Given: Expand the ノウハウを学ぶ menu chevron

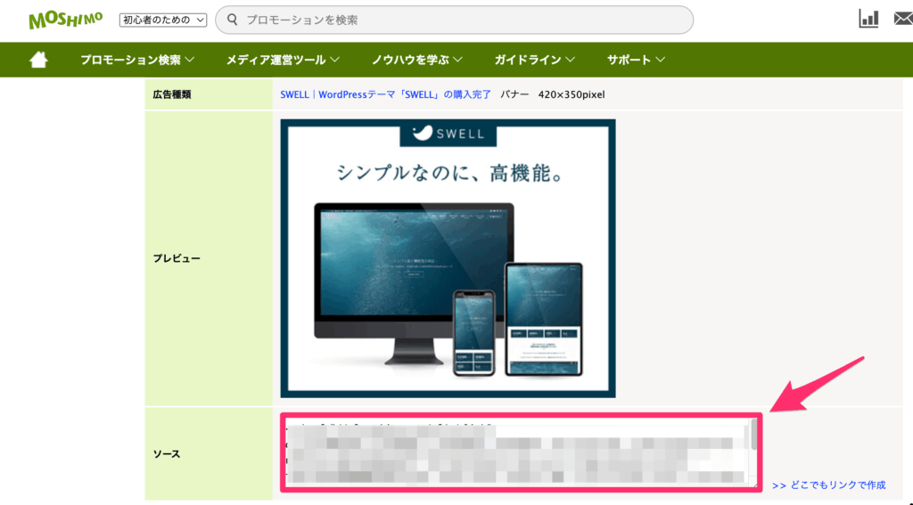Looking at the screenshot, I should coord(456,60).
